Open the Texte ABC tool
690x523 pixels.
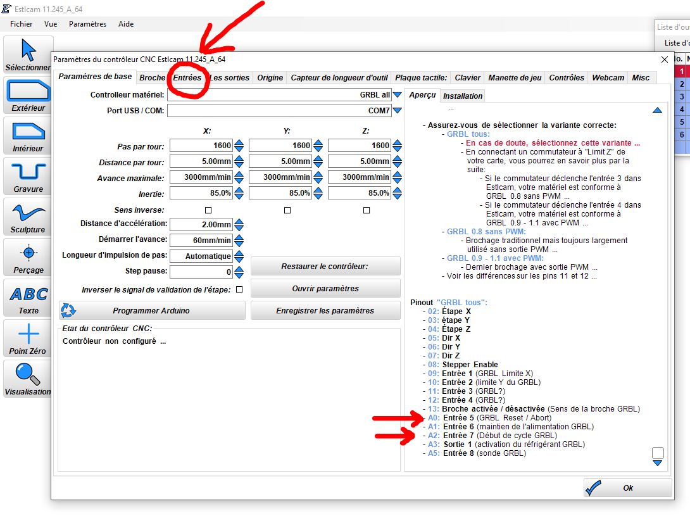coord(28,298)
